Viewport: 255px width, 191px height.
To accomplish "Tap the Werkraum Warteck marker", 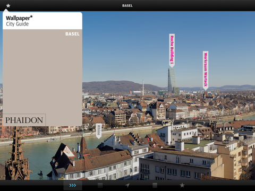I will coord(206,71).
